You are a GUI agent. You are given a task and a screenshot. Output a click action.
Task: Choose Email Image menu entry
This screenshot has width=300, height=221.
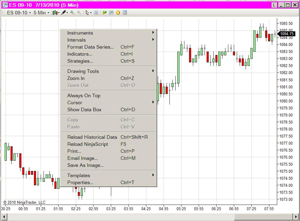(x=109, y=158)
